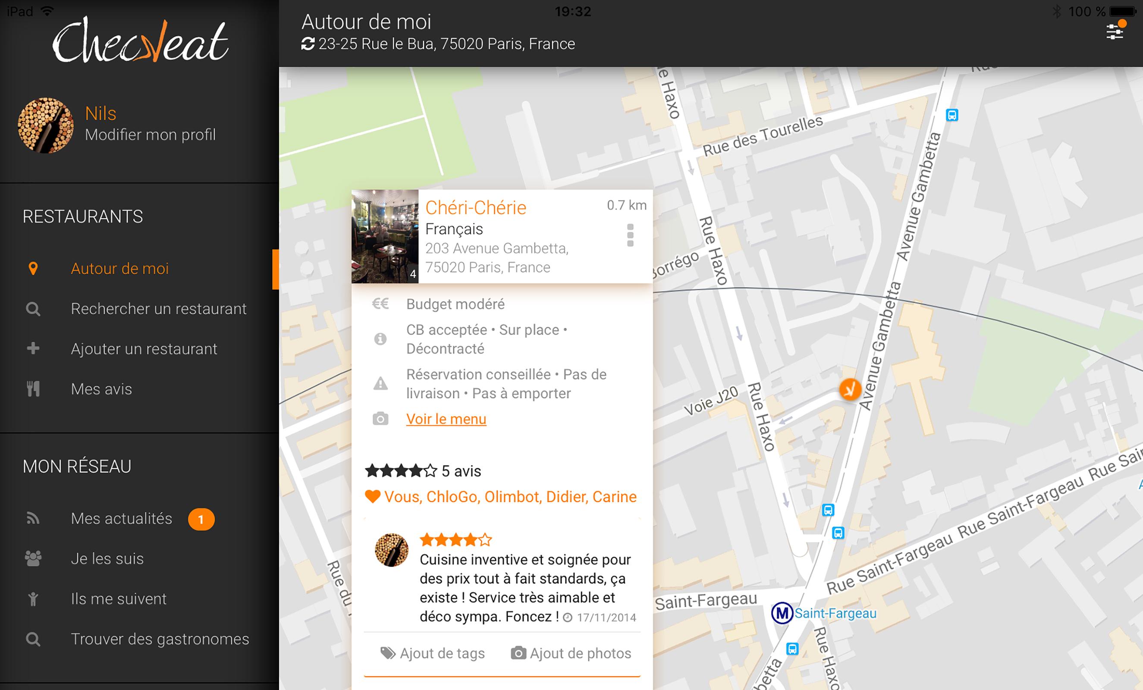The image size is (1143, 690).
Task: Click the info circle icon
Action: point(380,339)
